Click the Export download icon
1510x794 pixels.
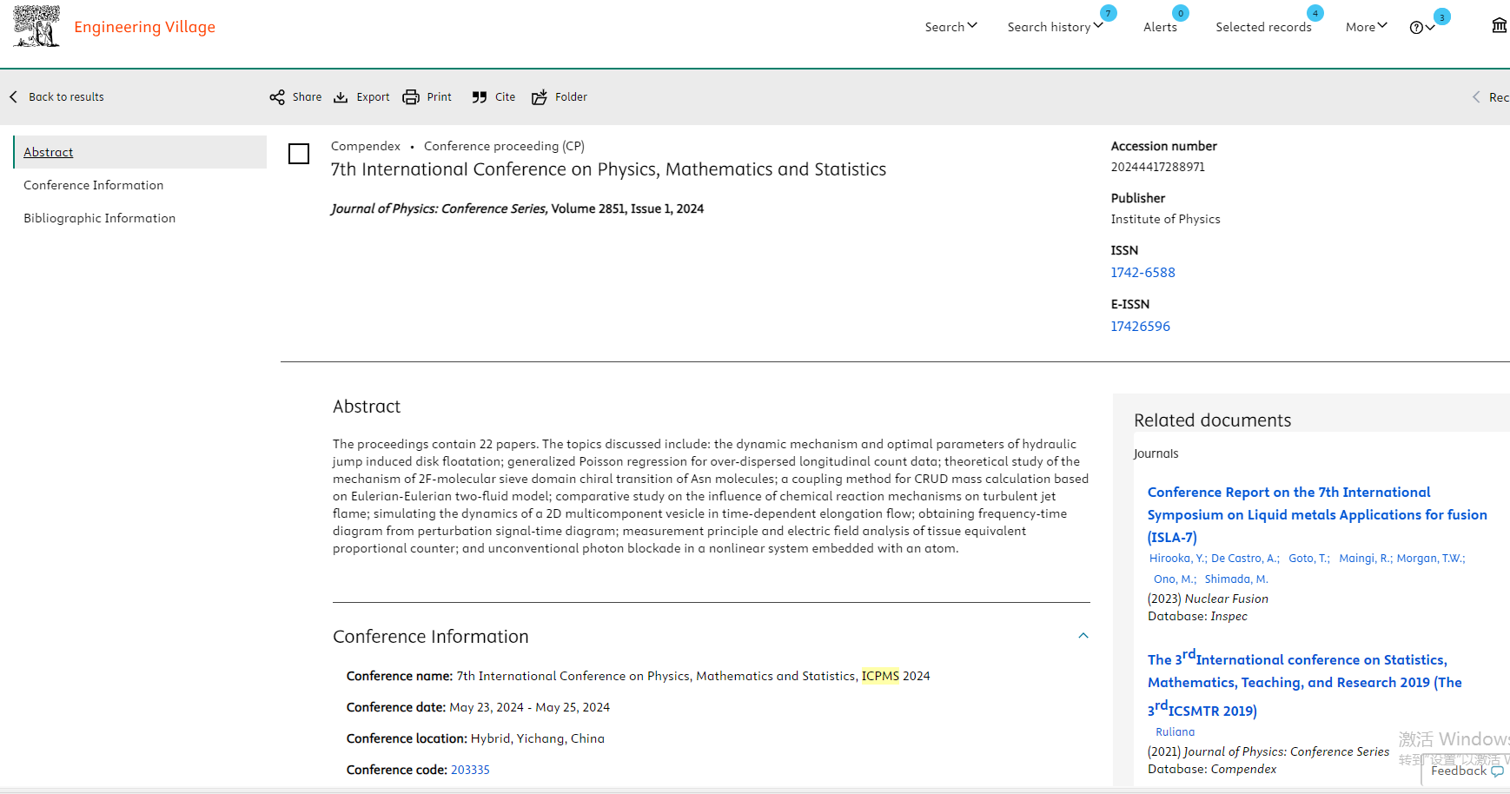pos(341,97)
